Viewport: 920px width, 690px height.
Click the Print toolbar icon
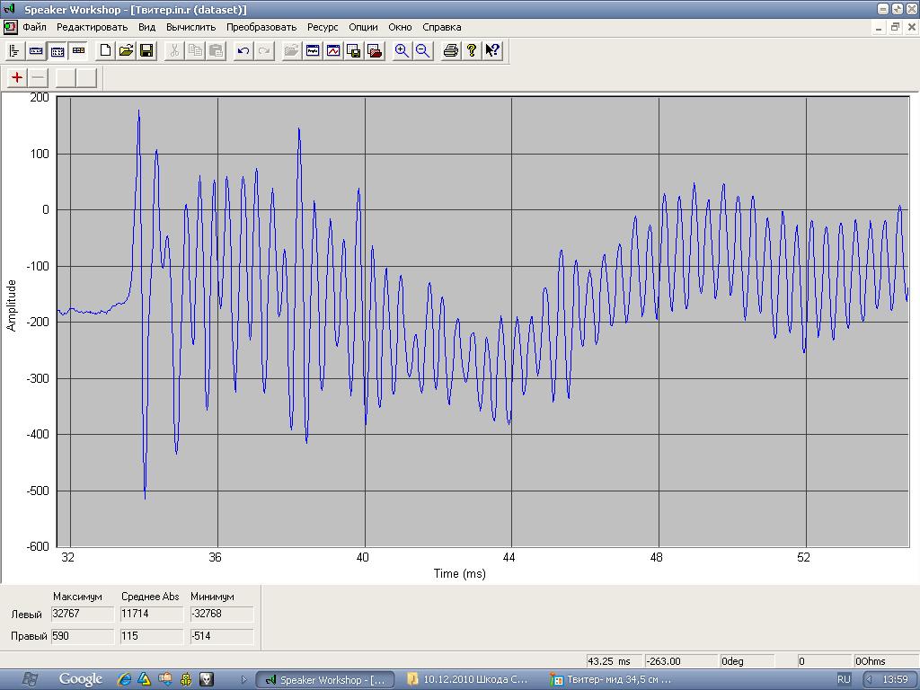(451, 51)
